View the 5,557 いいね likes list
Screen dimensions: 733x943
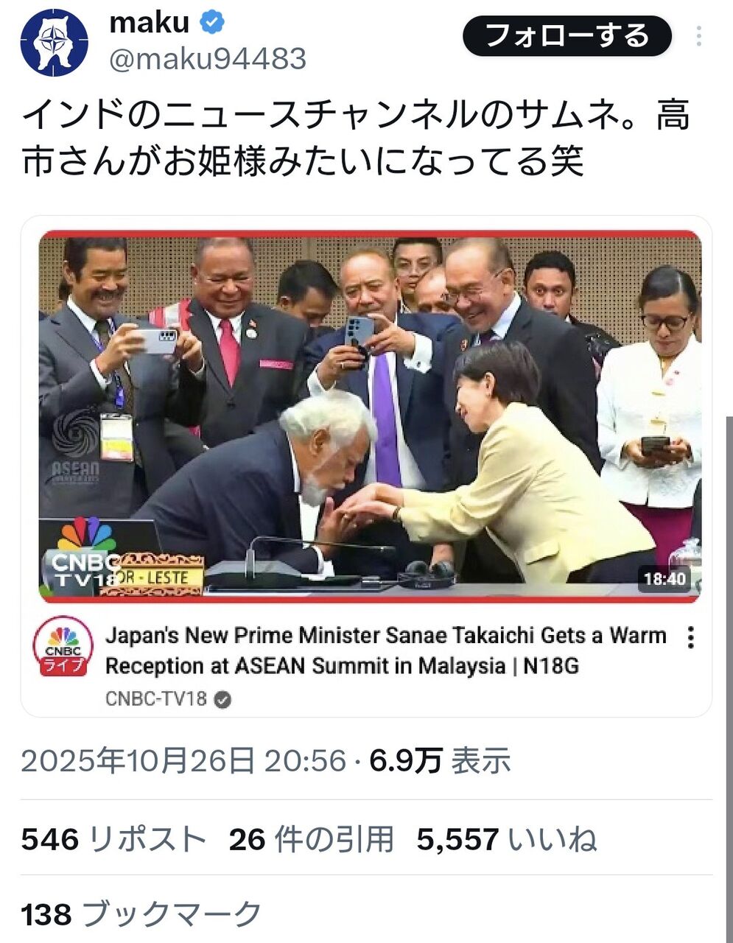tap(507, 839)
